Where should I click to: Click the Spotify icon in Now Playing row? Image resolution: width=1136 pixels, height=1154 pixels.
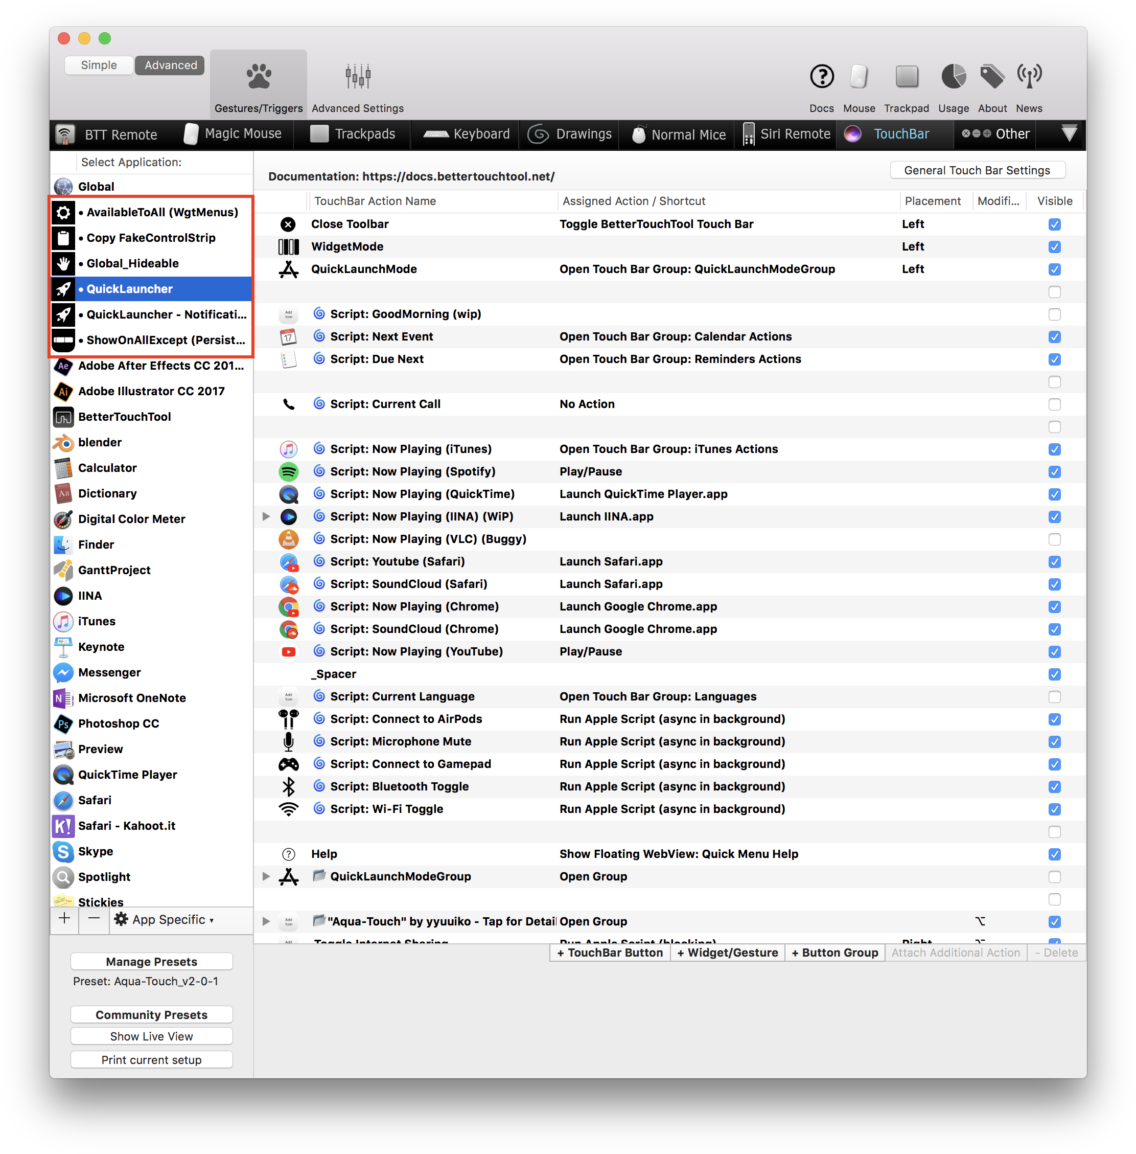click(x=288, y=471)
